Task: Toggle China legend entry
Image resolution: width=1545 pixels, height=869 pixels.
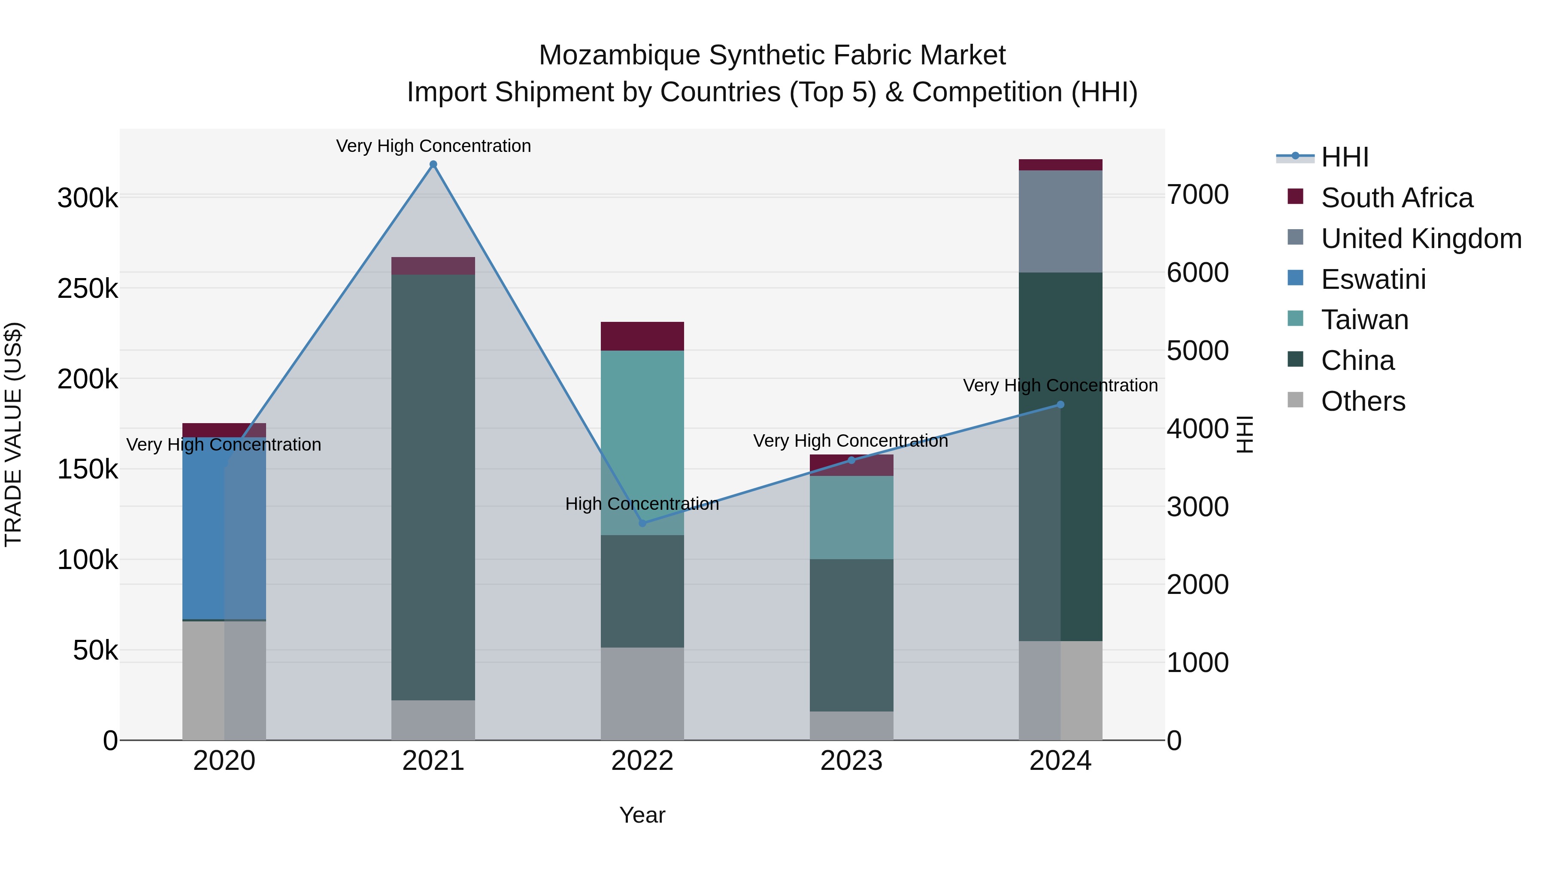Action: [x=1340, y=360]
